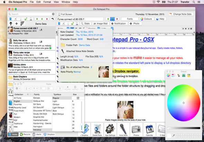Select color wheel mode in Colors panel
The height and width of the screenshot is (142, 204).
[168, 75]
